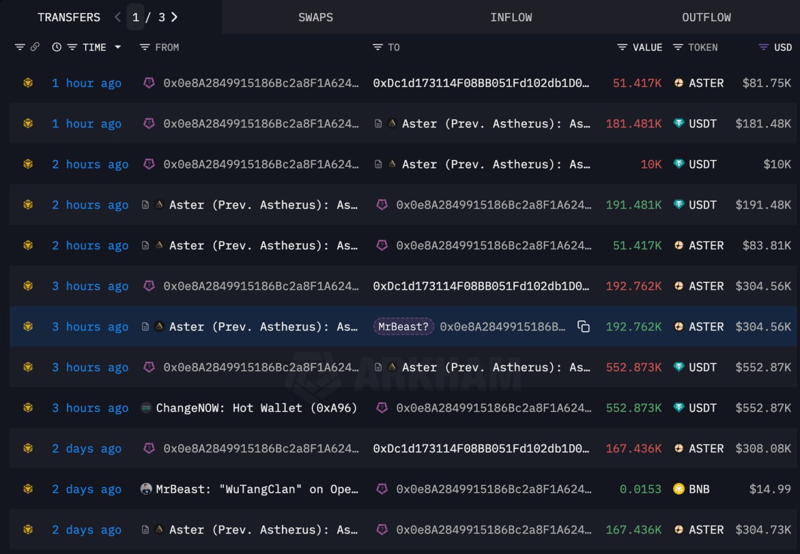Toggle the clock time-format icon beside TIME
This screenshot has width=800, height=554.
pyautogui.click(x=57, y=47)
